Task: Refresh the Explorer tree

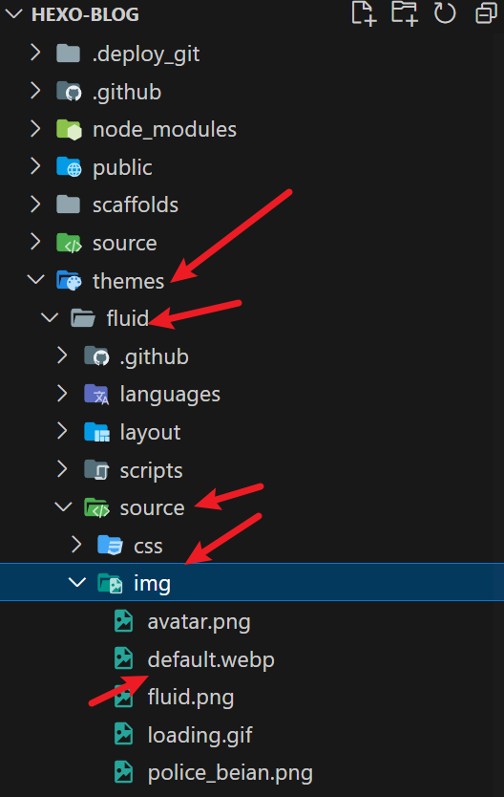Action: point(445,13)
